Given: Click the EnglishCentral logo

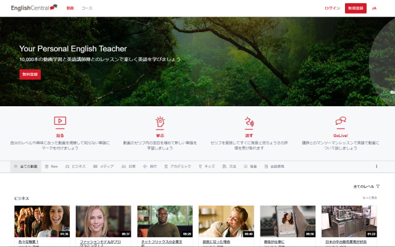Looking at the screenshot, I should pos(34,8).
